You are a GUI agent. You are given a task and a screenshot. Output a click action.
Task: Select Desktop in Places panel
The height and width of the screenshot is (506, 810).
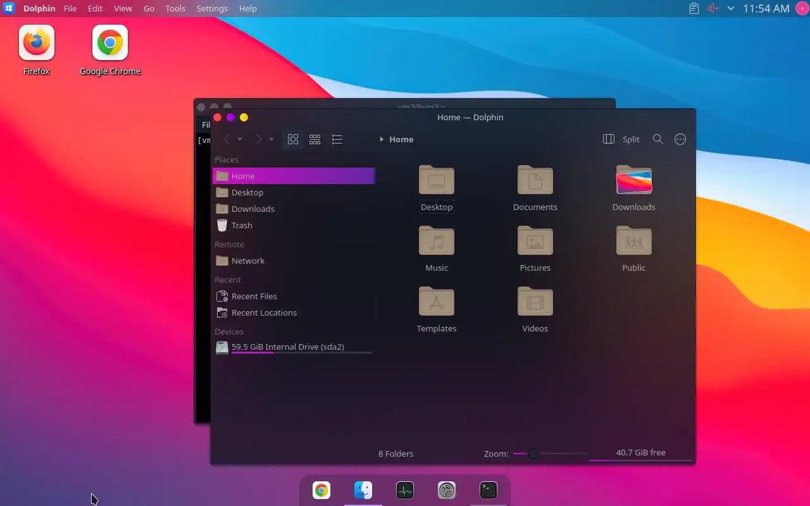coord(294,192)
